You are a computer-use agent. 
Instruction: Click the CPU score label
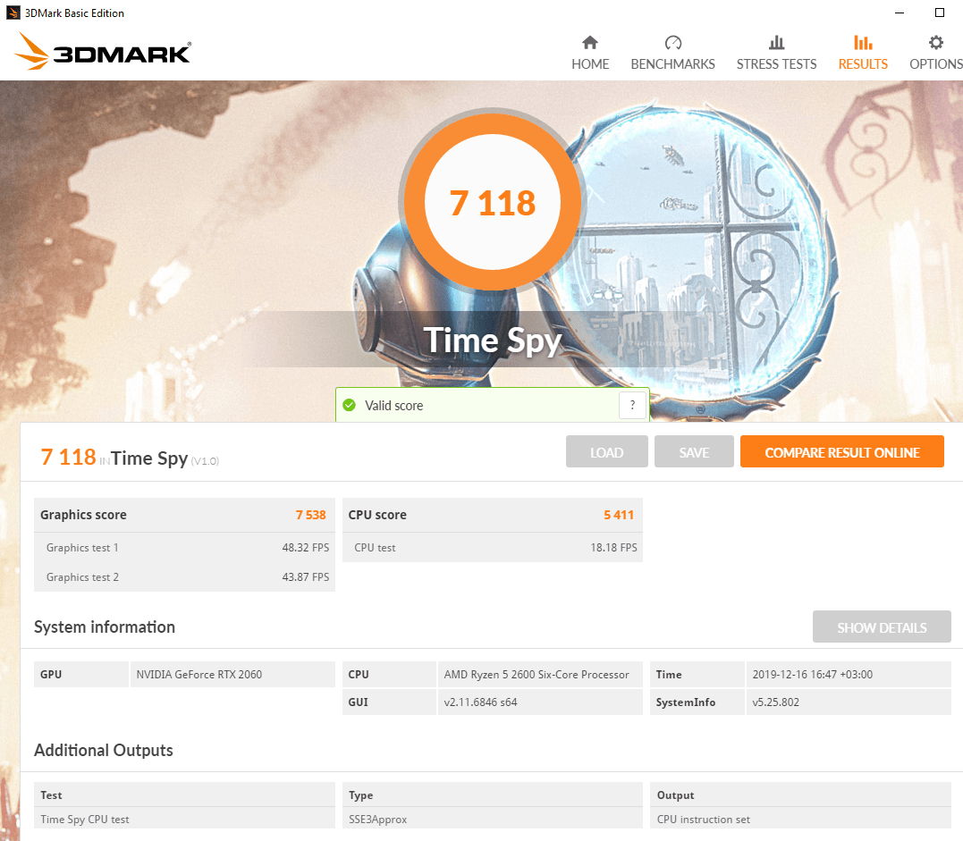point(377,515)
